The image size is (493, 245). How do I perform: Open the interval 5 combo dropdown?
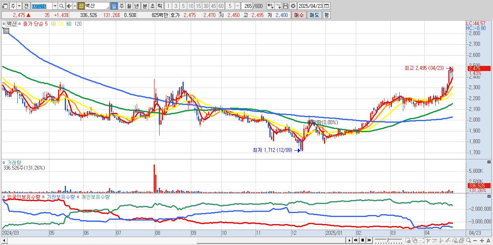(x=237, y=6)
